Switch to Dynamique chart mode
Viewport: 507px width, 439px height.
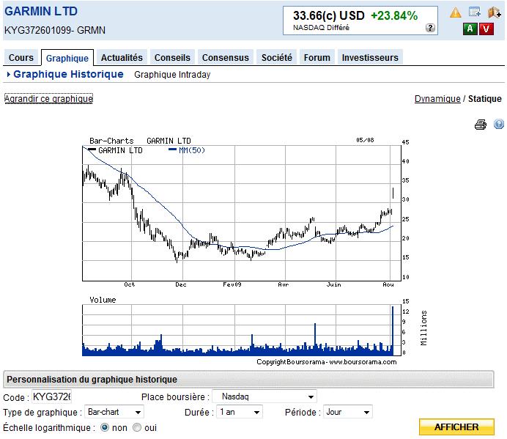click(x=437, y=99)
